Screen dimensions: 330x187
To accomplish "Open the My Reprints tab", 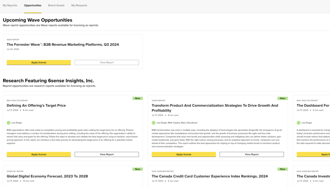I will (x=10, y=5).
